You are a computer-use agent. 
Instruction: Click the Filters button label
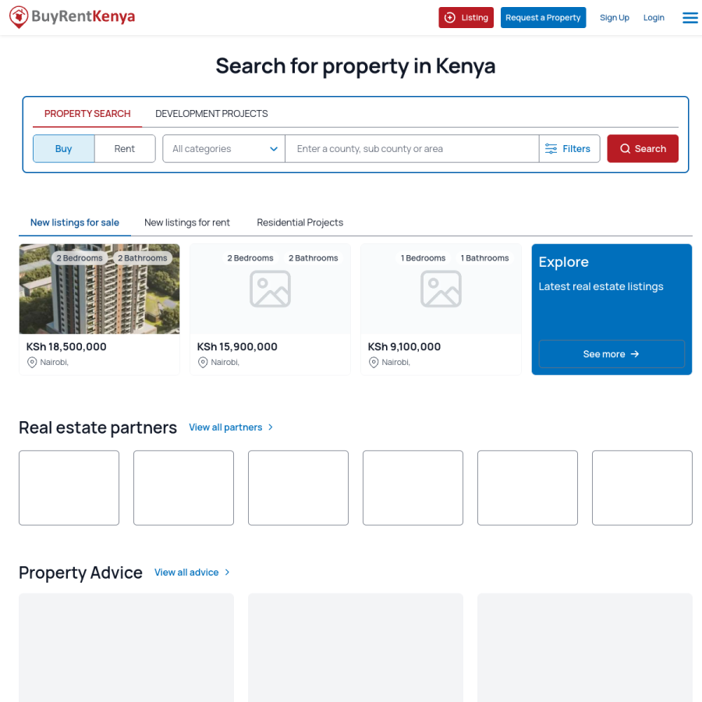coord(576,149)
